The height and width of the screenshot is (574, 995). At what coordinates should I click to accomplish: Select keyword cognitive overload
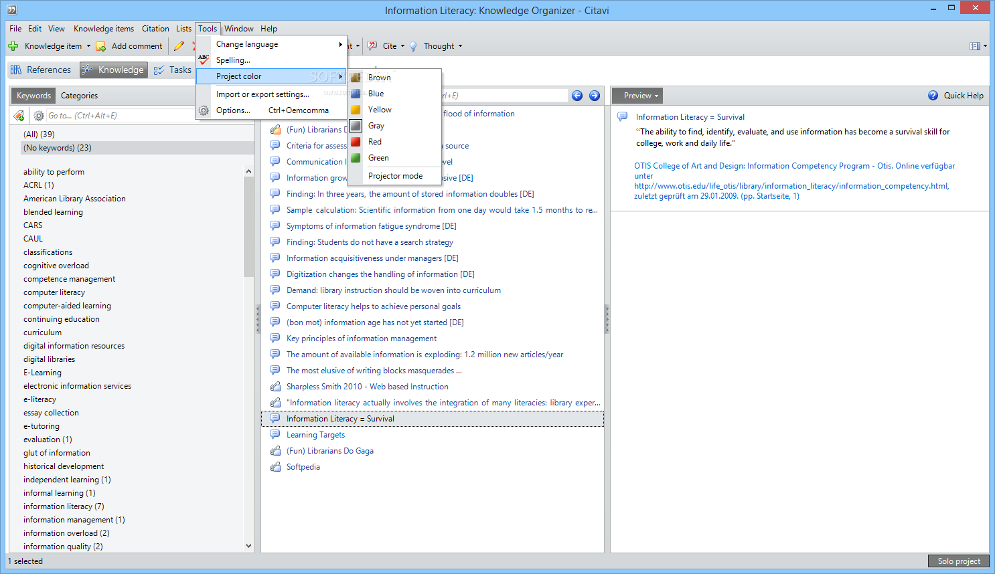56,266
